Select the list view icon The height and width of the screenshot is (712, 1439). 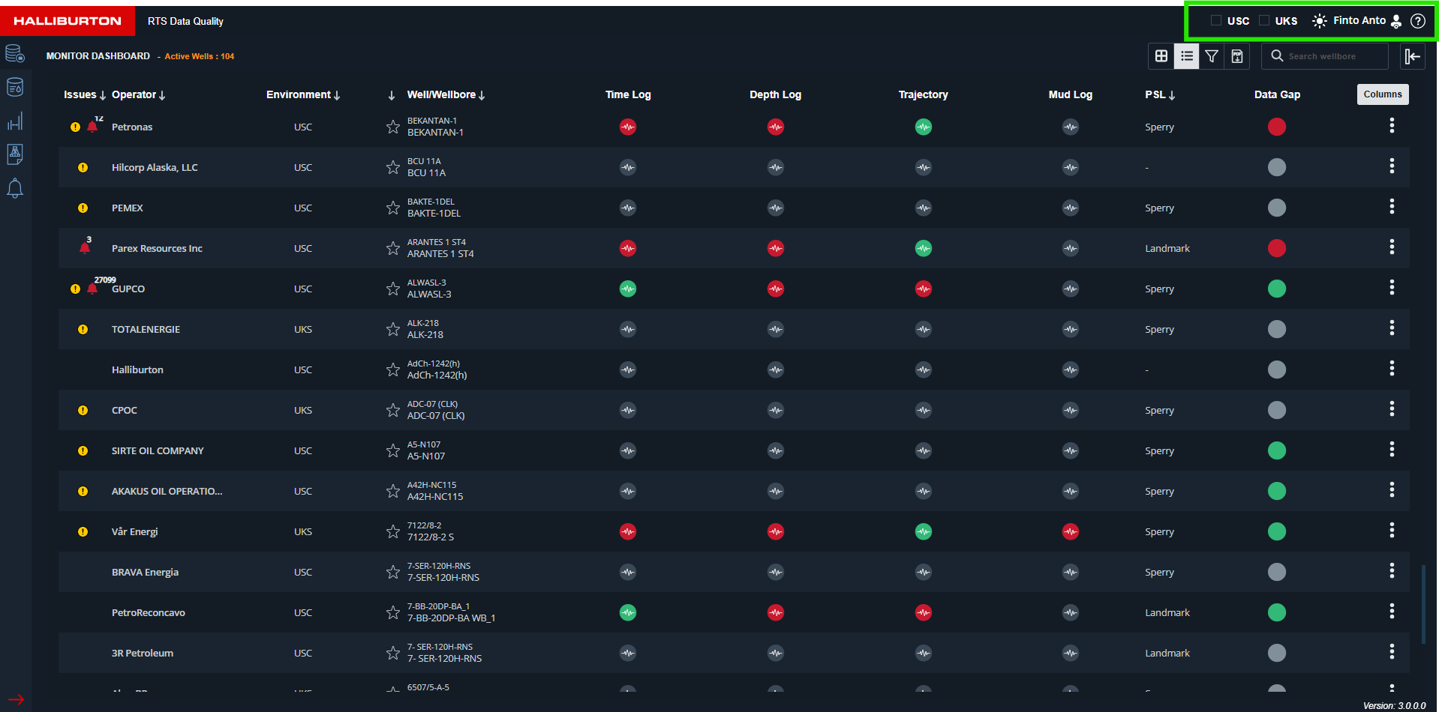point(1186,56)
